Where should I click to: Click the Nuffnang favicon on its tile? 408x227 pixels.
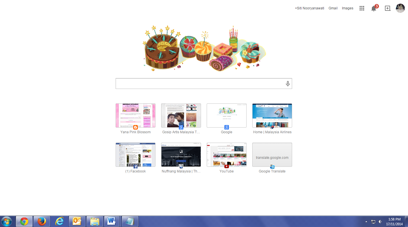[x=181, y=166]
